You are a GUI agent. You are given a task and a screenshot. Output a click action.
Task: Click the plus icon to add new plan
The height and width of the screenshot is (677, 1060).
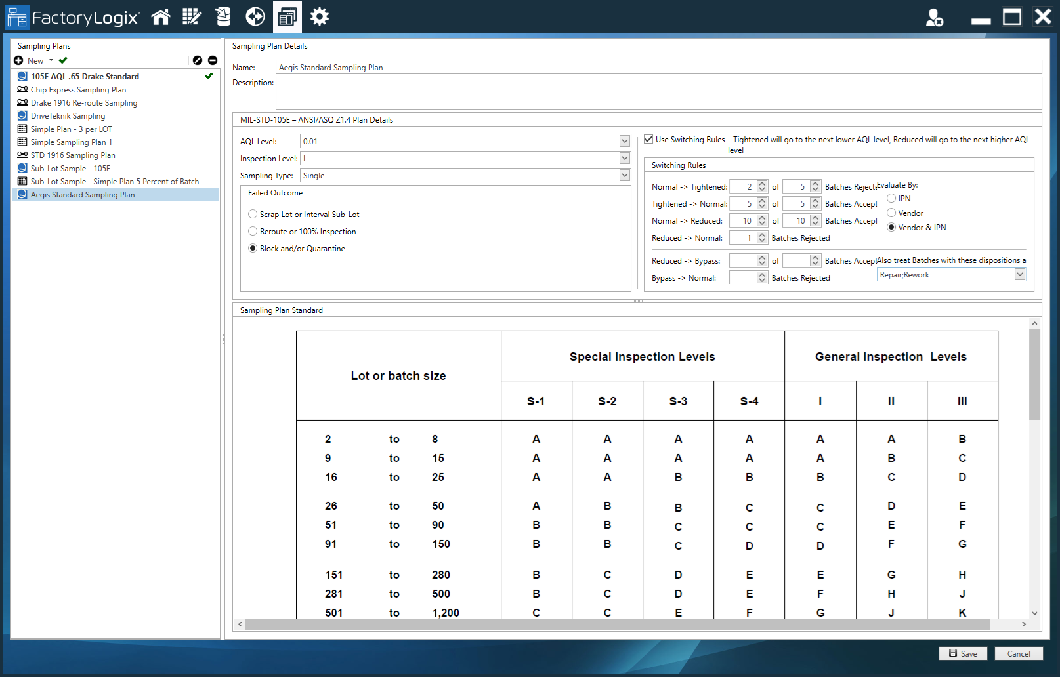click(x=18, y=60)
